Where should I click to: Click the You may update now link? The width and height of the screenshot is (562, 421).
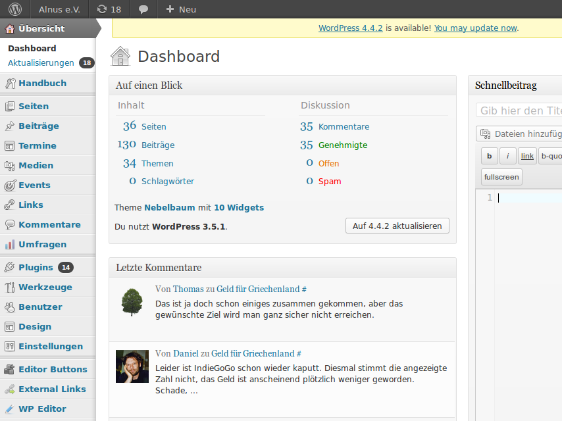pos(476,28)
